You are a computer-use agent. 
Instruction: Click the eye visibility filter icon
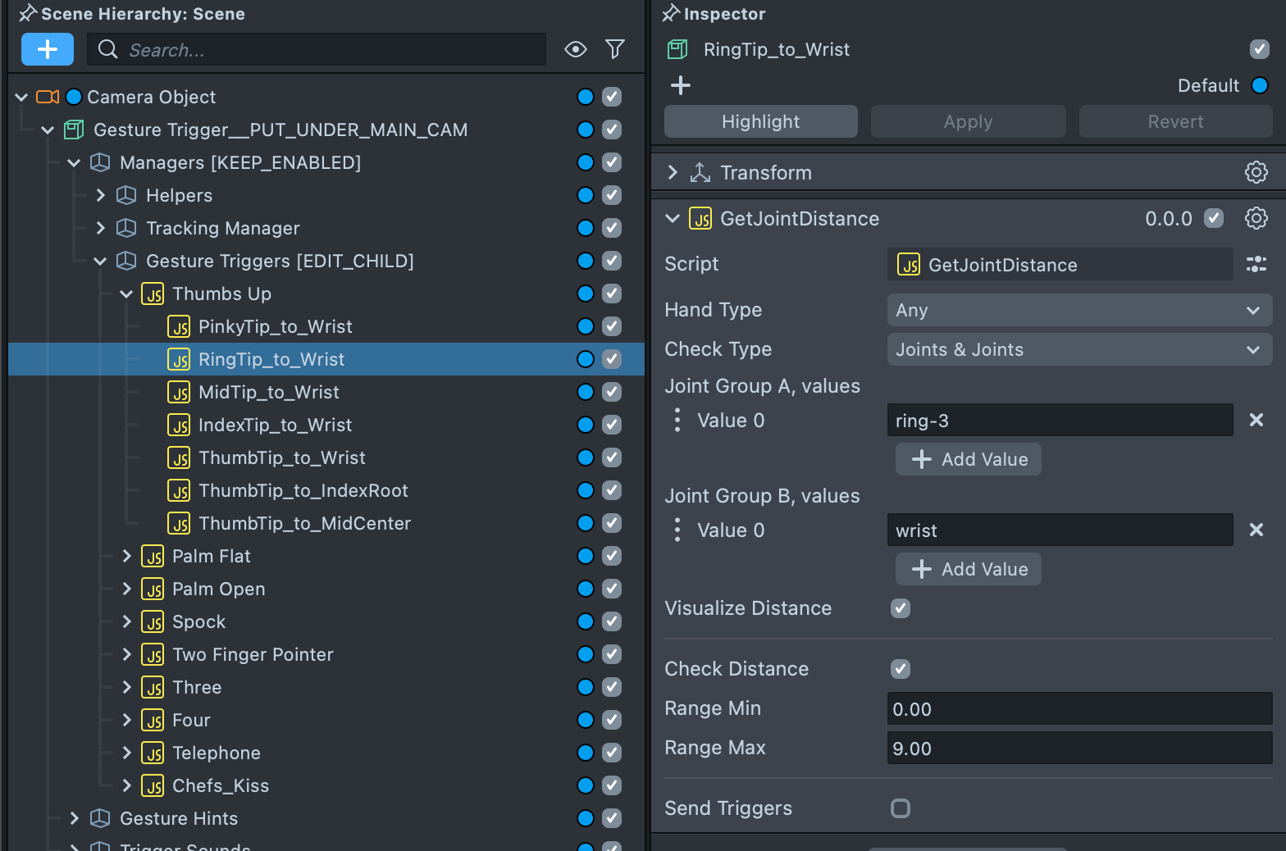click(x=576, y=49)
